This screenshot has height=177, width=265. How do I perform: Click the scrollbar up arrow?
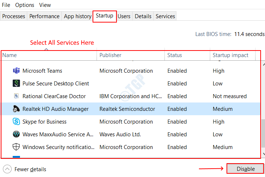click(x=264, y=65)
